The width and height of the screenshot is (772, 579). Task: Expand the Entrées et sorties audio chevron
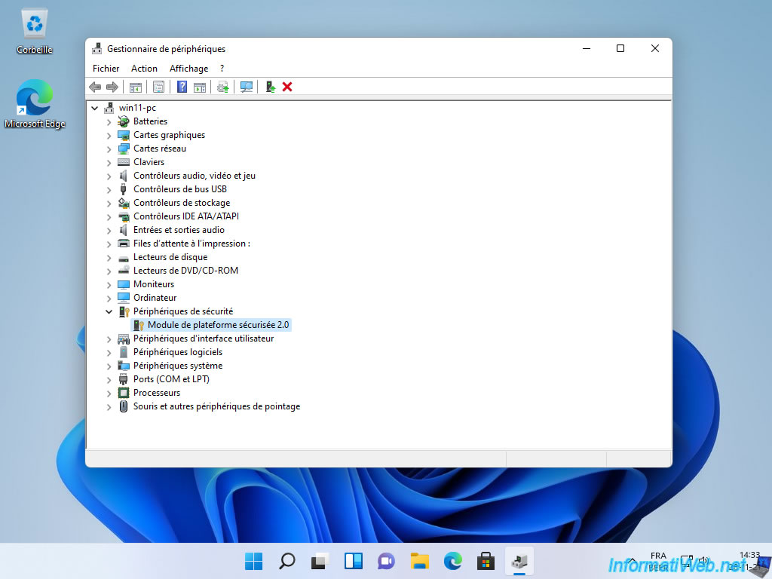[109, 230]
